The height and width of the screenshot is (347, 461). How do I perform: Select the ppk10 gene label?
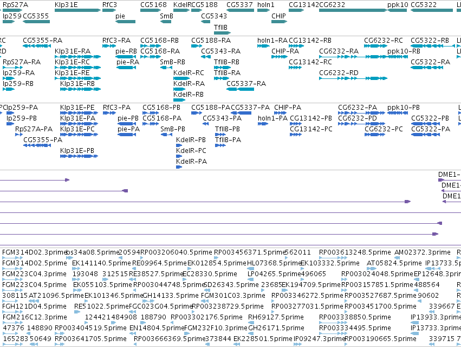(x=398, y=5)
